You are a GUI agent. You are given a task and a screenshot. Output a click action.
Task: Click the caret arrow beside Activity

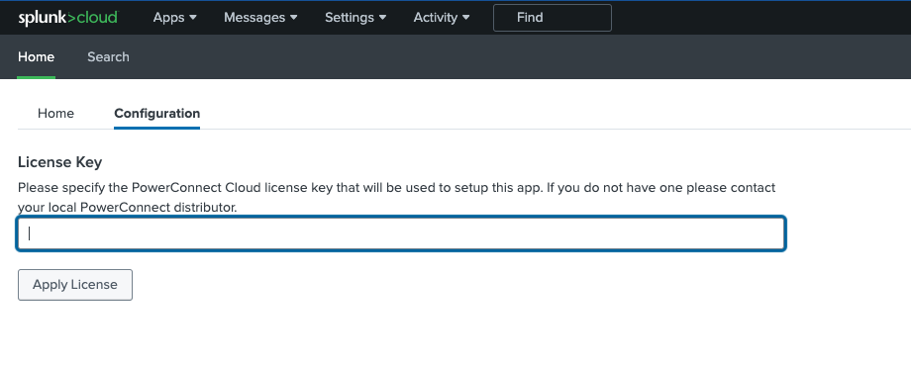pyautogui.click(x=466, y=18)
